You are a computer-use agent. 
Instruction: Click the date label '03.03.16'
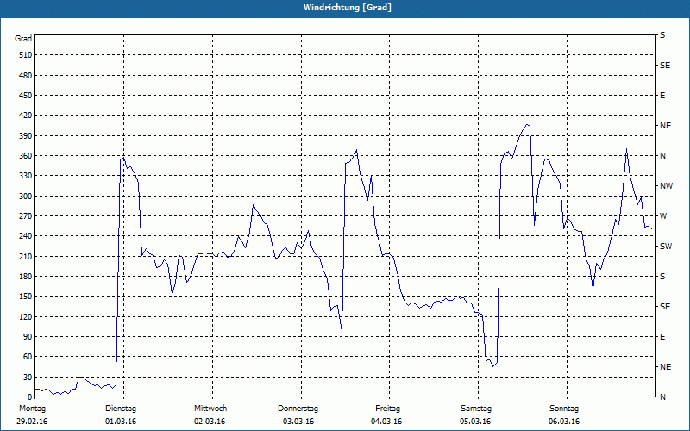pyautogui.click(x=298, y=422)
